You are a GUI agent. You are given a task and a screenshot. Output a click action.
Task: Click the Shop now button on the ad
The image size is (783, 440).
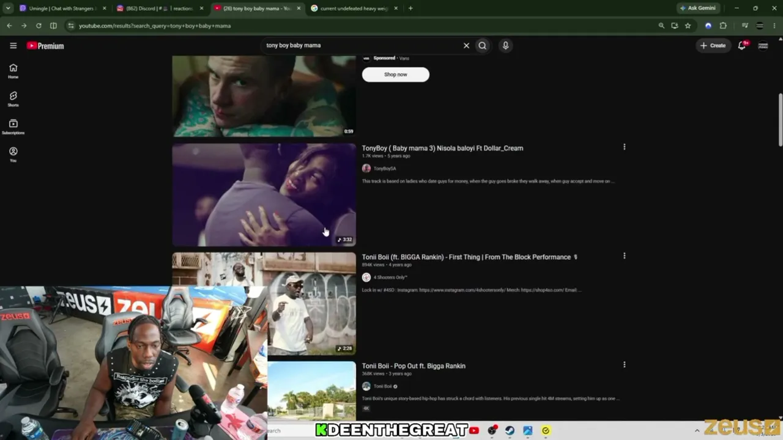(x=396, y=75)
